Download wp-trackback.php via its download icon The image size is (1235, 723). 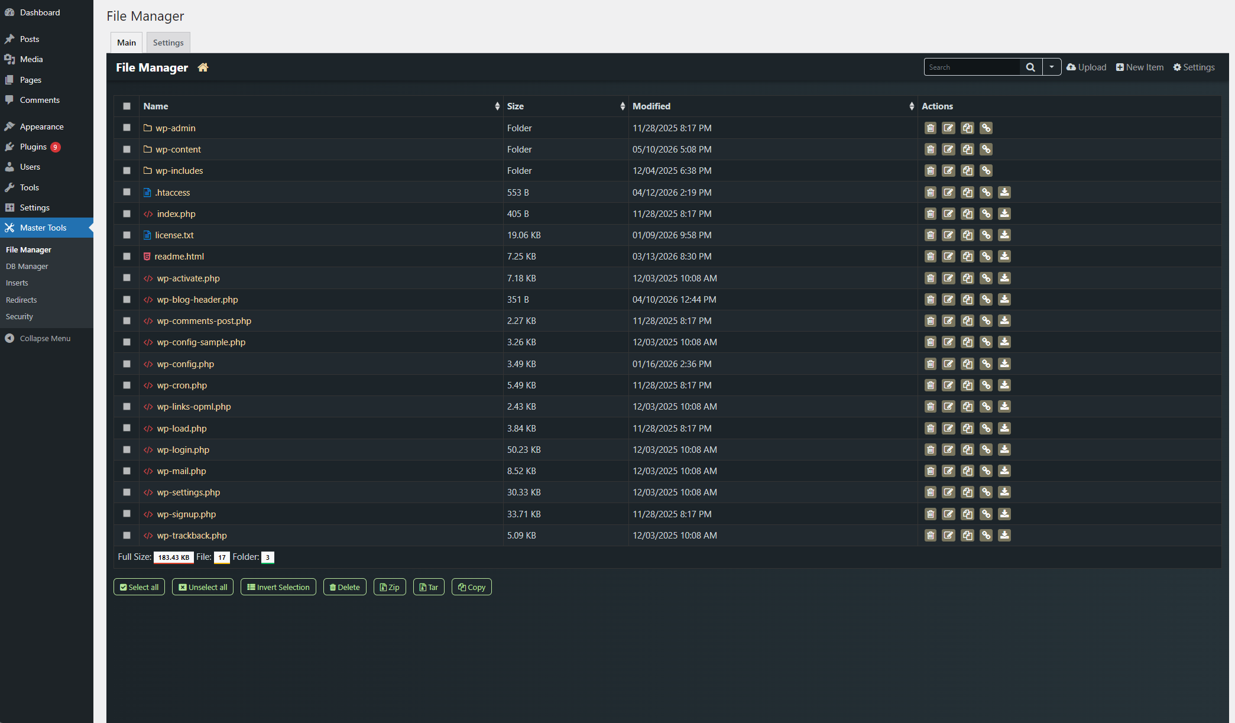(x=1004, y=536)
